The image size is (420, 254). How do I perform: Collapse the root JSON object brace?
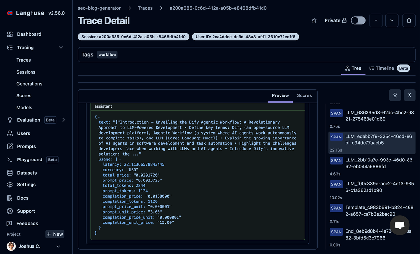tap(99, 117)
